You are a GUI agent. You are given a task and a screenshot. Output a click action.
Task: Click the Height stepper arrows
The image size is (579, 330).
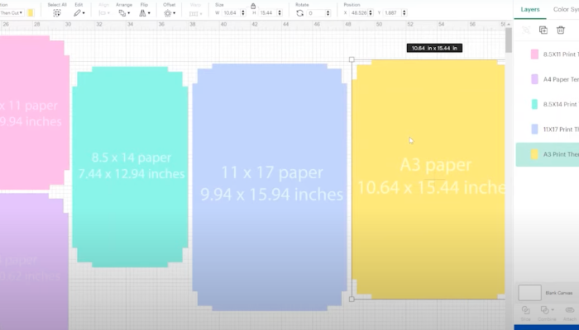point(280,13)
